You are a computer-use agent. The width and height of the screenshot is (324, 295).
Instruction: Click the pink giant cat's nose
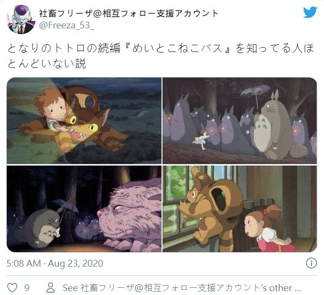100,213
